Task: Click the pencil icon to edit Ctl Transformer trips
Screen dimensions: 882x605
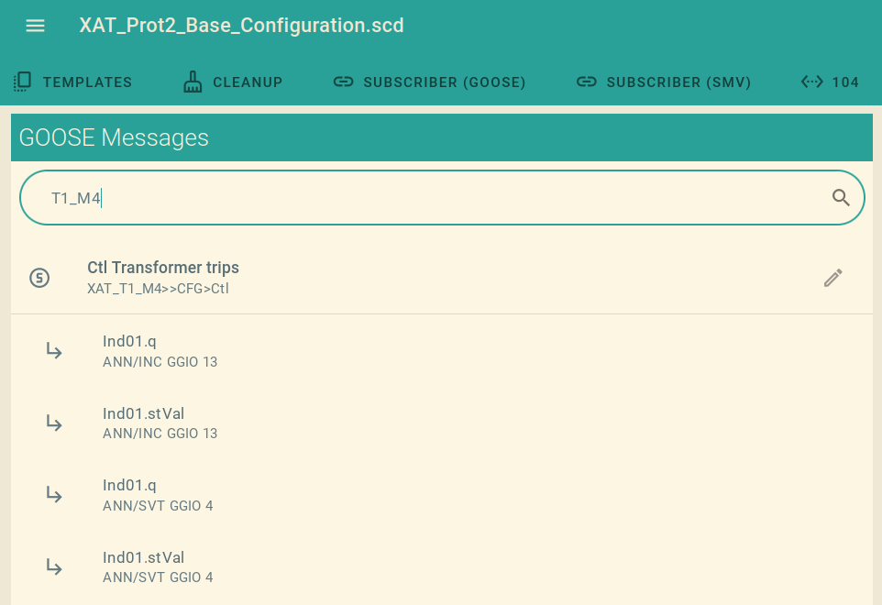Action: [832, 277]
